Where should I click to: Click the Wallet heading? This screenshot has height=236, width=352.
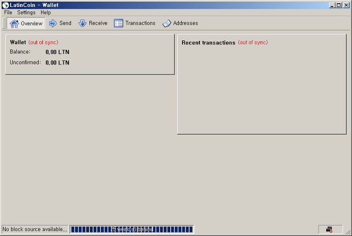tap(18, 42)
